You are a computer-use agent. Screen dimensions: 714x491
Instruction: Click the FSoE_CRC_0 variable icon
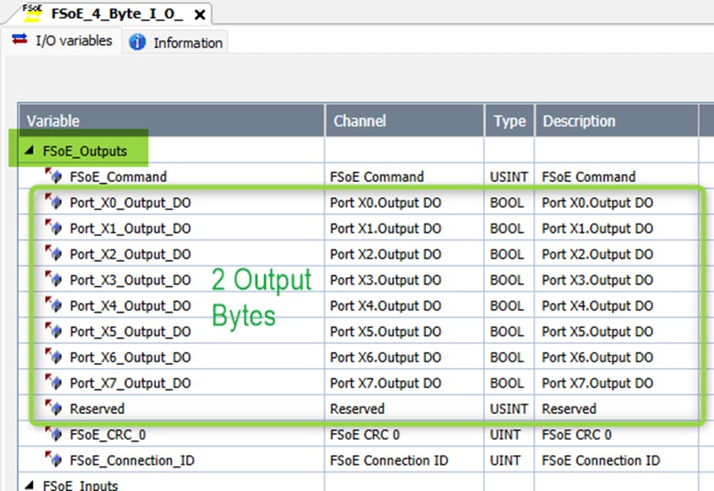click(53, 434)
